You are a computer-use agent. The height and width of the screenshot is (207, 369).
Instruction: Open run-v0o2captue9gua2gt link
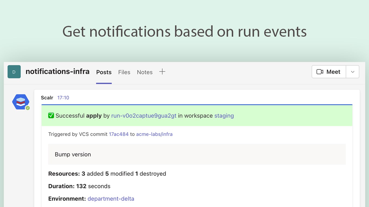pos(144,116)
